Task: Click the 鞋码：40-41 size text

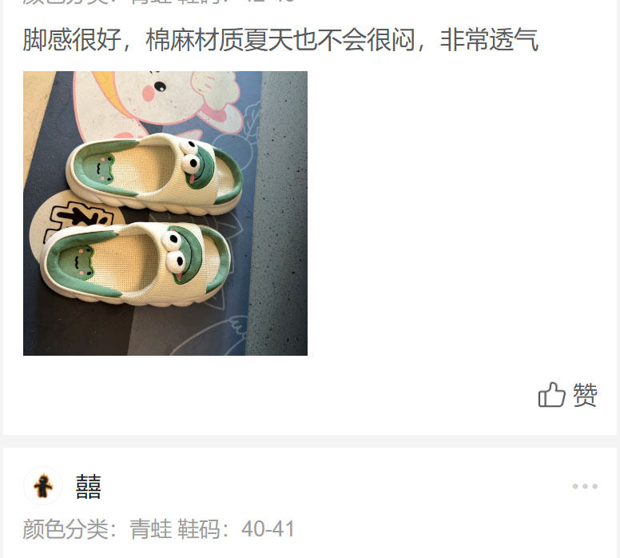Action: pos(236,529)
